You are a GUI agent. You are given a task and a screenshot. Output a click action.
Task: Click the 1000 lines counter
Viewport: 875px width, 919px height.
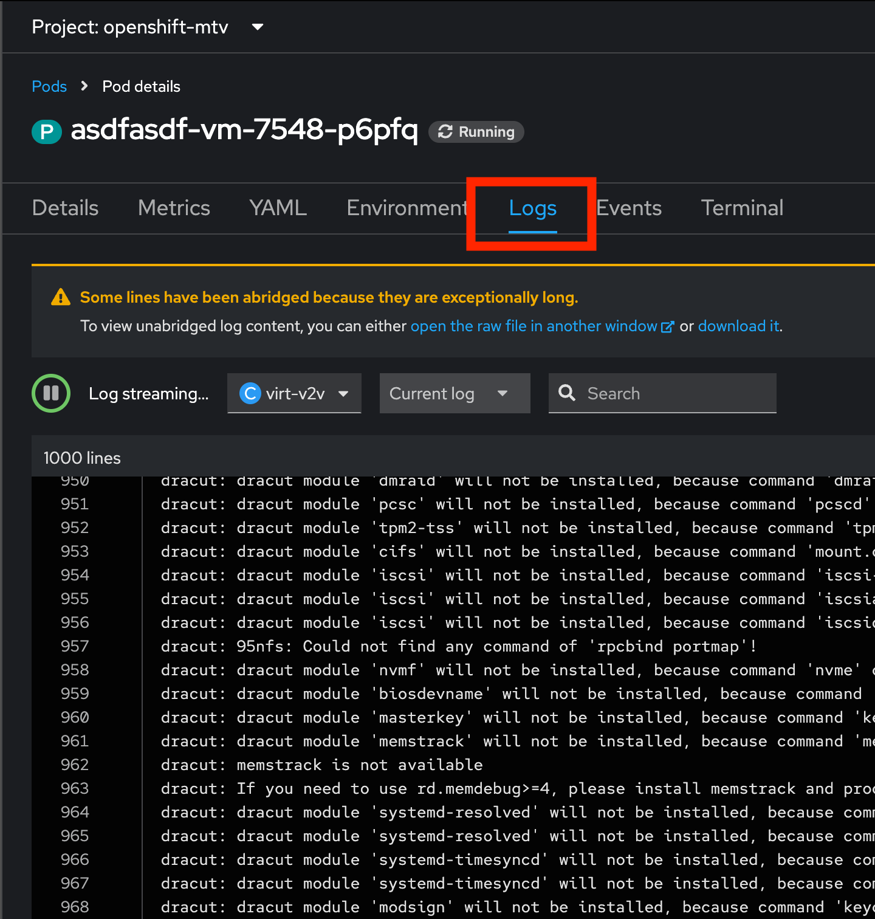(x=82, y=457)
